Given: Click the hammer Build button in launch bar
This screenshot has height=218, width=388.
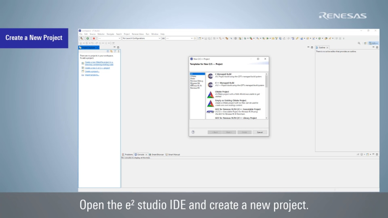Looking at the screenshot, I should [81, 38].
